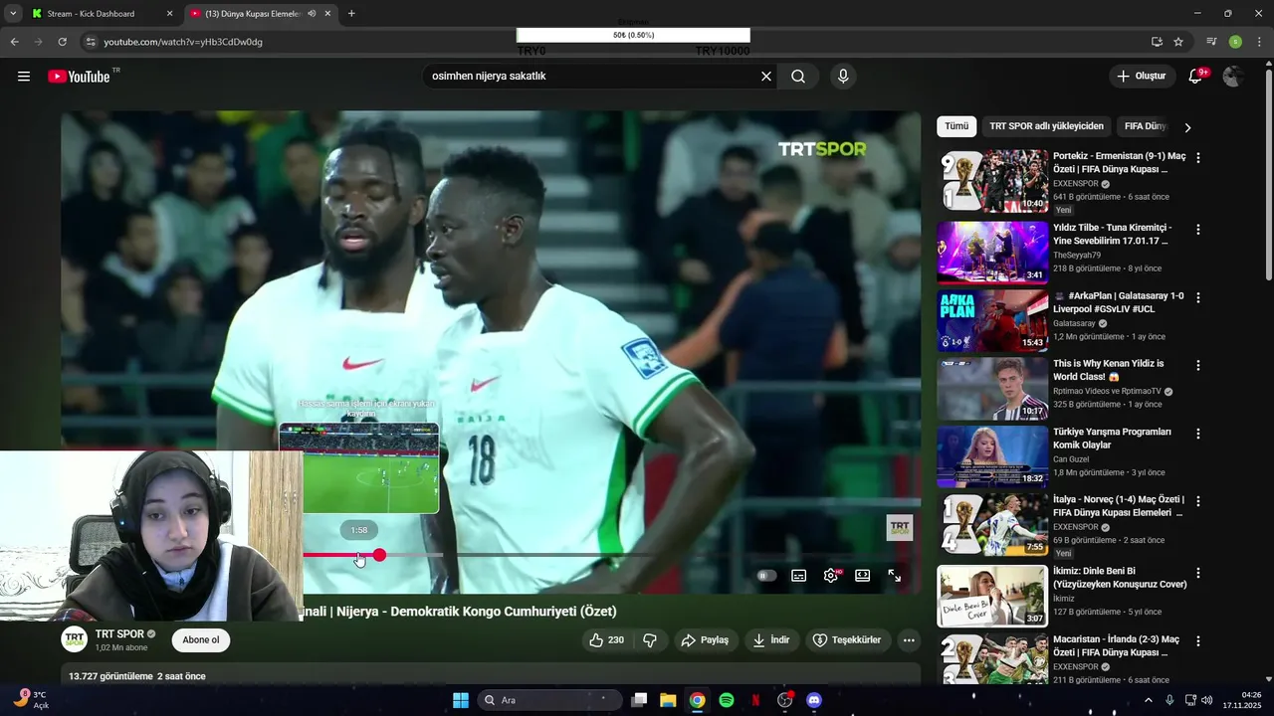Open the notifications bell
Viewport: 1274px width, 716px height.
[1196, 77]
